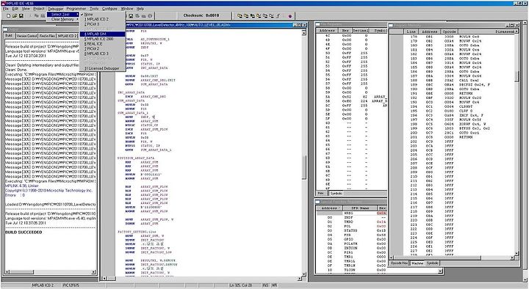The width and height of the screenshot is (529, 289).
Task: Switch to Symbolic tab in Program Memory
Action: pos(432,263)
